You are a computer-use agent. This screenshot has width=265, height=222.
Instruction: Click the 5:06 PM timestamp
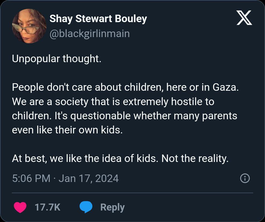coord(31,178)
